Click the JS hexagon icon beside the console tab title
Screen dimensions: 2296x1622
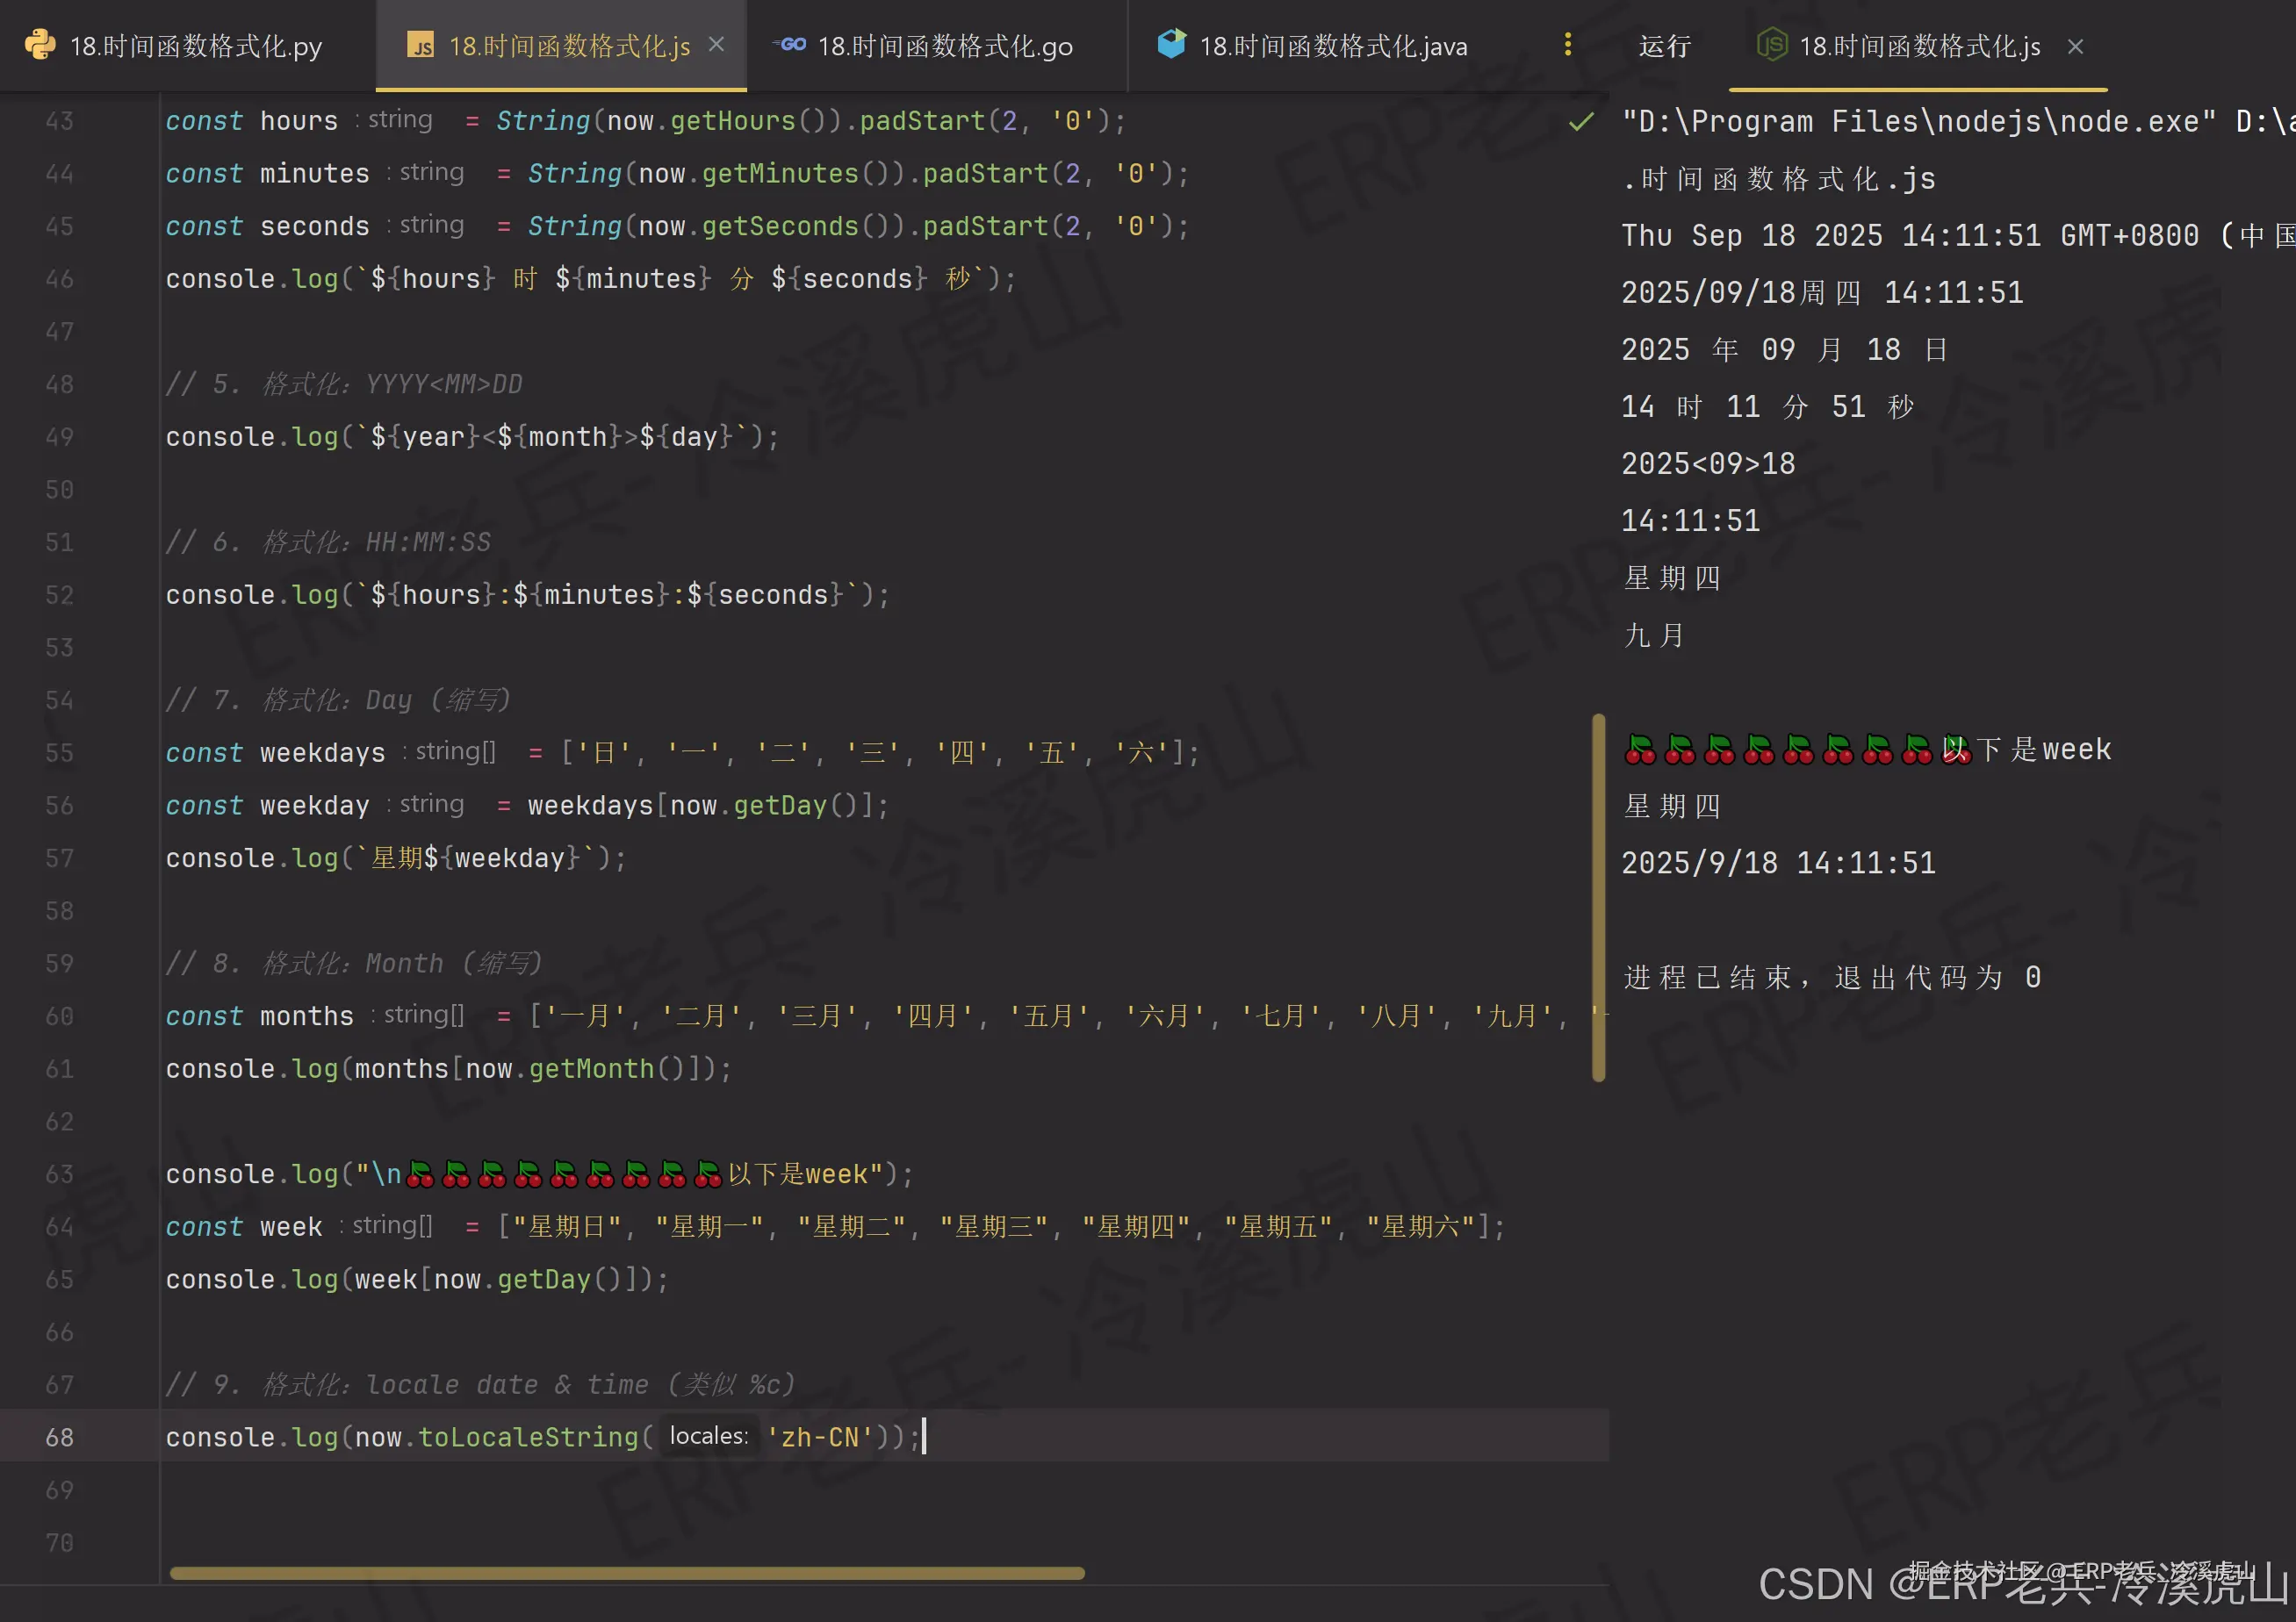coord(1771,45)
